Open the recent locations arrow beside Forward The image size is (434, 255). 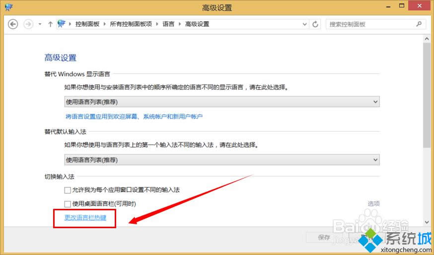[40, 24]
